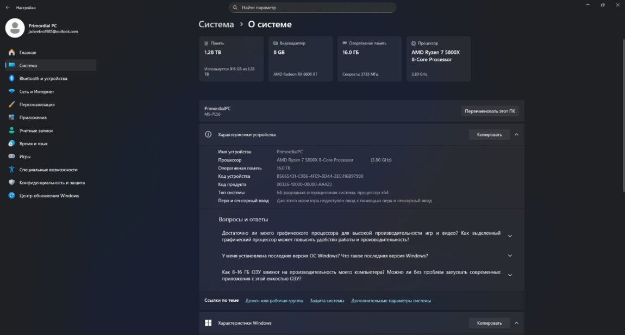This screenshot has height=335, width=625.
Task: Open the Защита системы link
Action: click(327, 300)
